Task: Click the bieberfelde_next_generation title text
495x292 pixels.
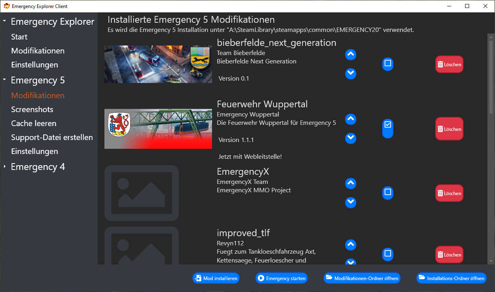Action: pos(277,43)
